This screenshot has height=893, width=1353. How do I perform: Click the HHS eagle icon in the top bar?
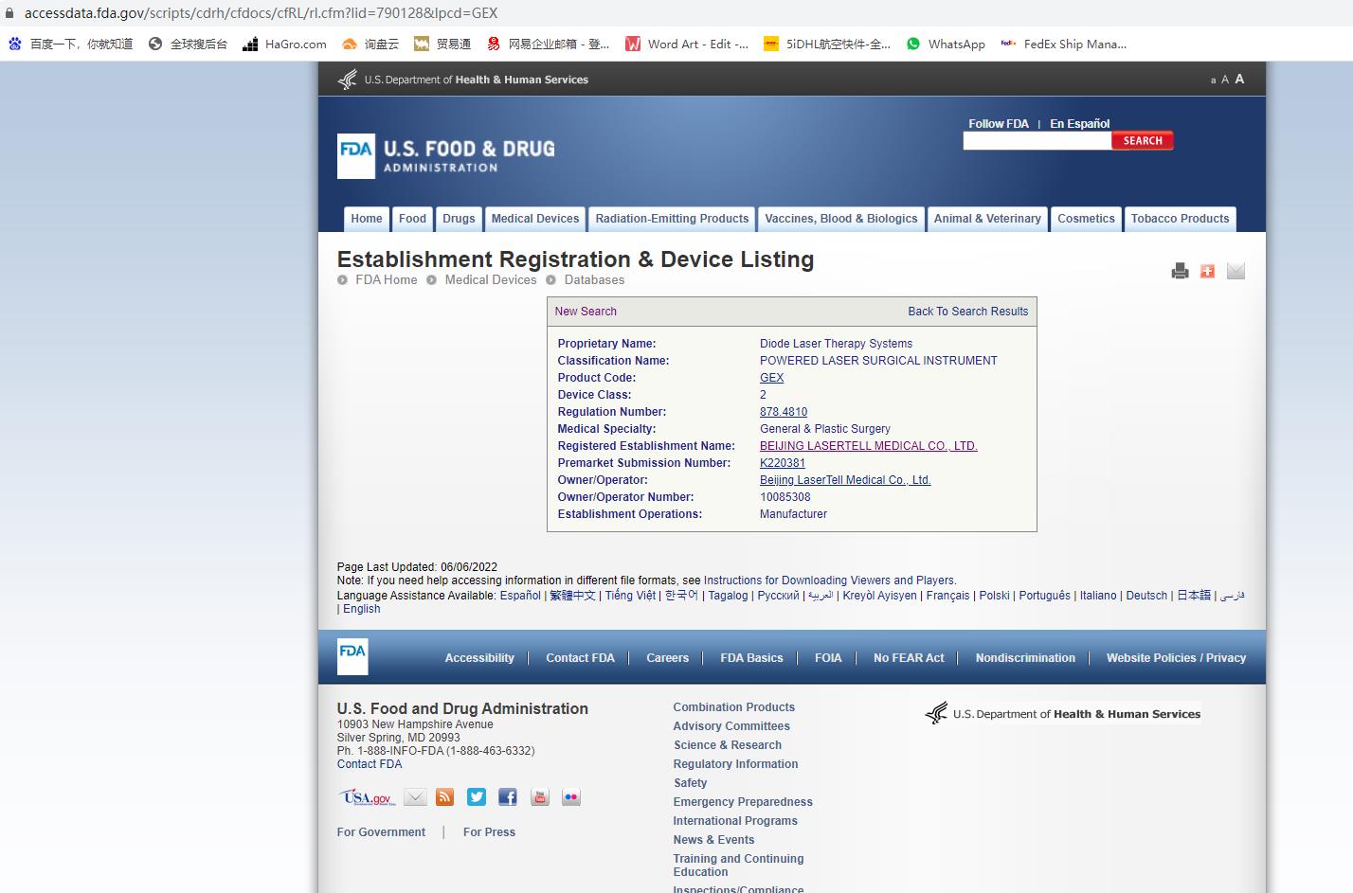(348, 80)
